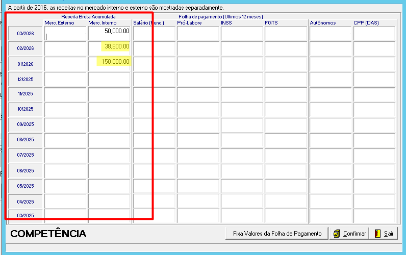Click Fixa Valores da Folha de Pagamento

[x=277, y=234]
